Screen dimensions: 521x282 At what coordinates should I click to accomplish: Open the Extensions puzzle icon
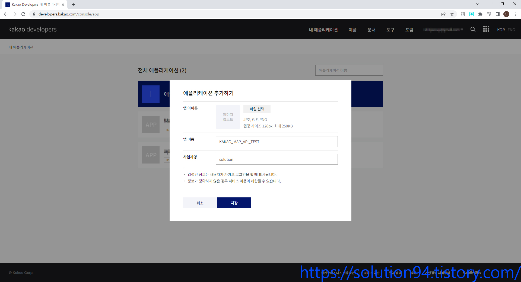tap(480, 14)
